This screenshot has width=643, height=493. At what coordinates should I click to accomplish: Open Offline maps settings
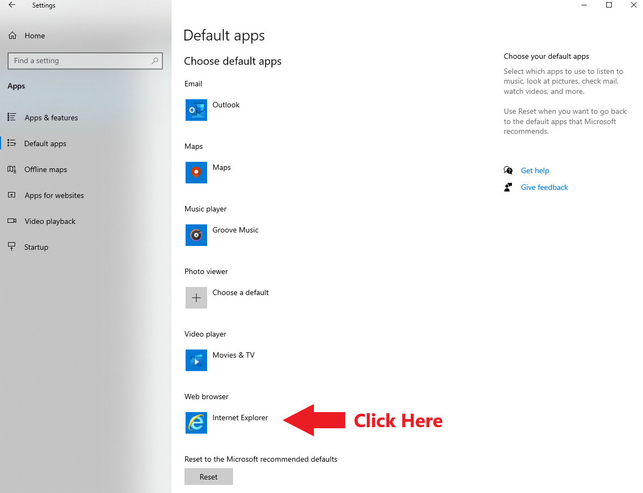click(45, 169)
